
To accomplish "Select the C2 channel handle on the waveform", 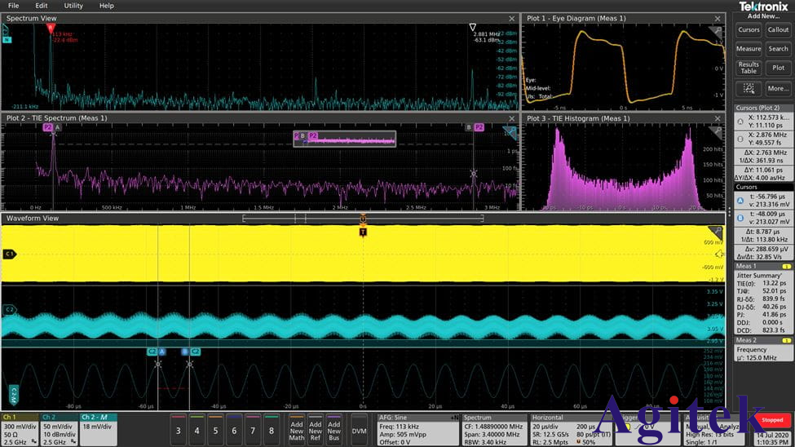I will [x=10, y=310].
